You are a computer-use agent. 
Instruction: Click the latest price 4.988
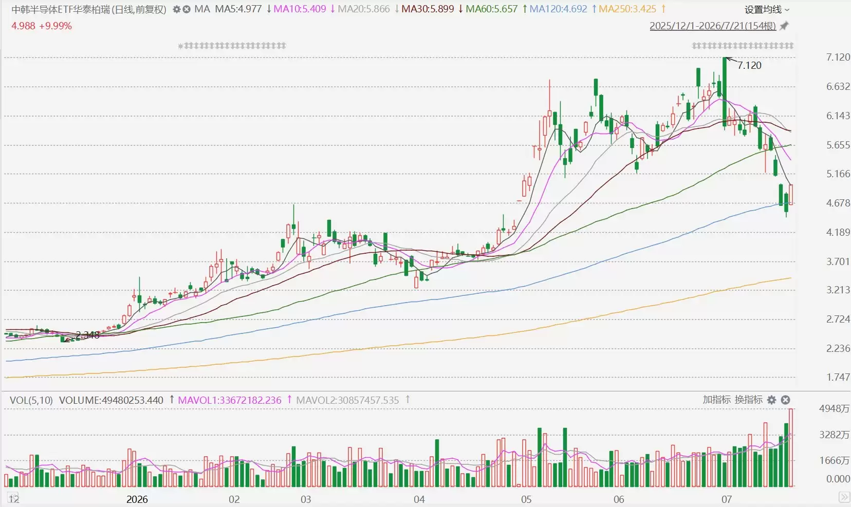[x=23, y=26]
